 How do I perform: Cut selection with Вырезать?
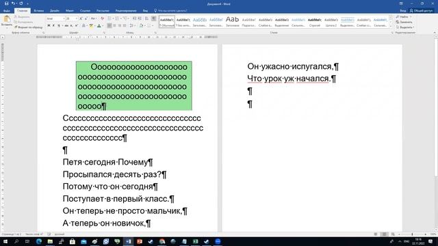[x=22, y=16]
